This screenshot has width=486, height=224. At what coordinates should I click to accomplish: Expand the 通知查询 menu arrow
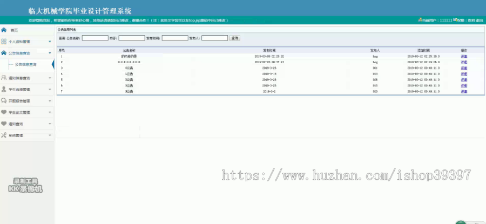point(50,124)
